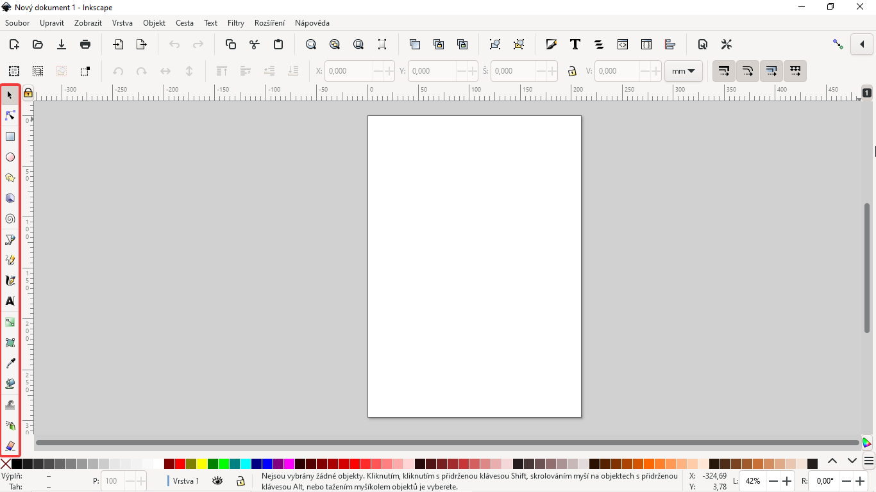Toggle width and height ratio lock
876x492 pixels.
click(572, 71)
